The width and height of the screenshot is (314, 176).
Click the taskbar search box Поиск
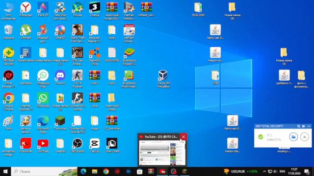44,172
